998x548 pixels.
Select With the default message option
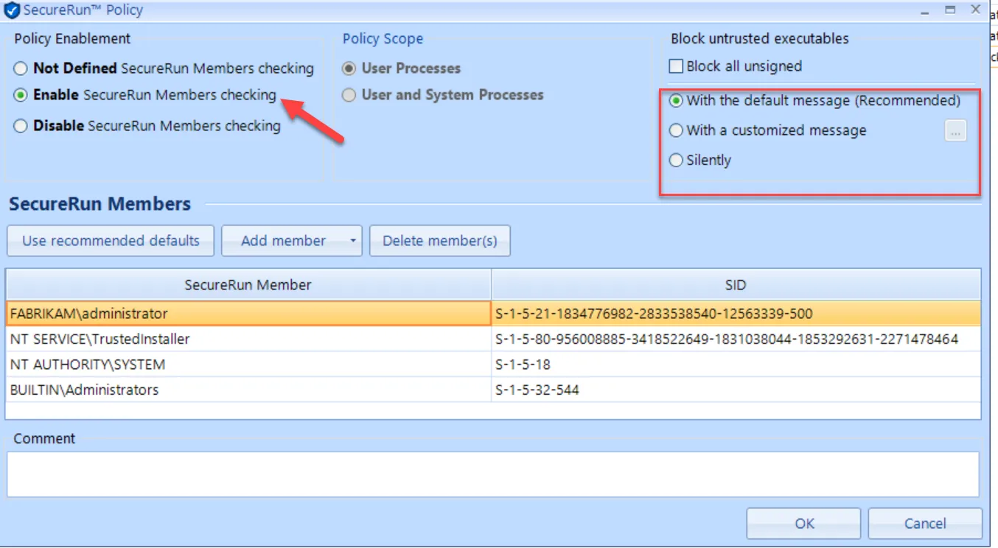click(x=676, y=101)
